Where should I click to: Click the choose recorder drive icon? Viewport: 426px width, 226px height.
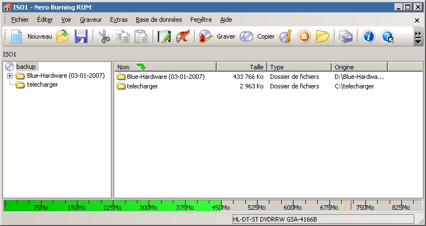coord(346,36)
